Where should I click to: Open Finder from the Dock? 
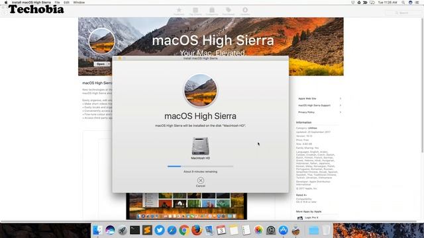pyautogui.click(x=97, y=230)
